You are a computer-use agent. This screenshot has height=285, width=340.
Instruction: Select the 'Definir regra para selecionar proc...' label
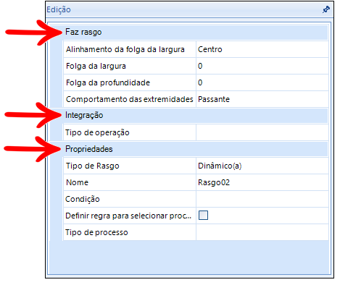[128, 216]
